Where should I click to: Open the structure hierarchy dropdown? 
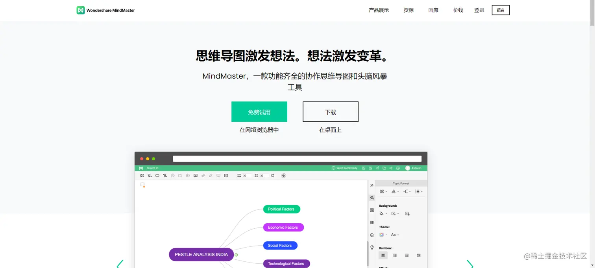[x=395, y=191]
